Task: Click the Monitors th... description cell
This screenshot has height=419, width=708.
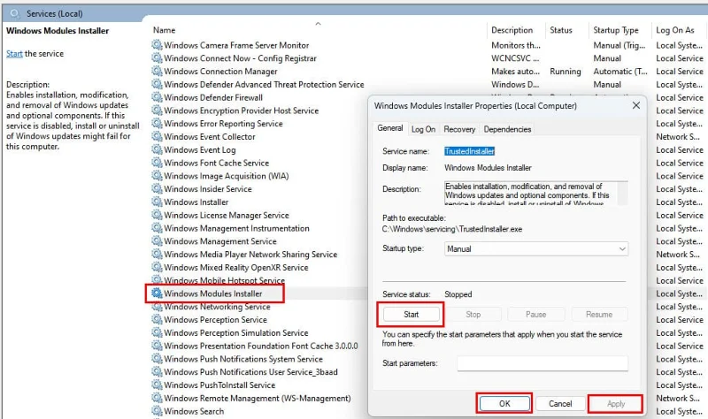Action: [x=516, y=45]
